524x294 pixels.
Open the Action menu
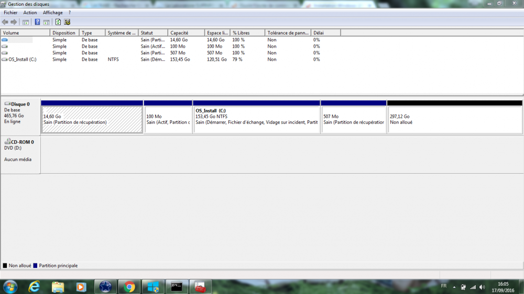tap(30, 13)
